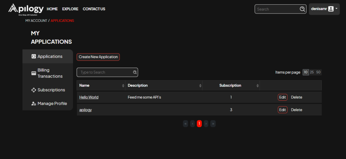Click subscription count 3 for apilogy
This screenshot has height=159, width=346.
coord(231,110)
